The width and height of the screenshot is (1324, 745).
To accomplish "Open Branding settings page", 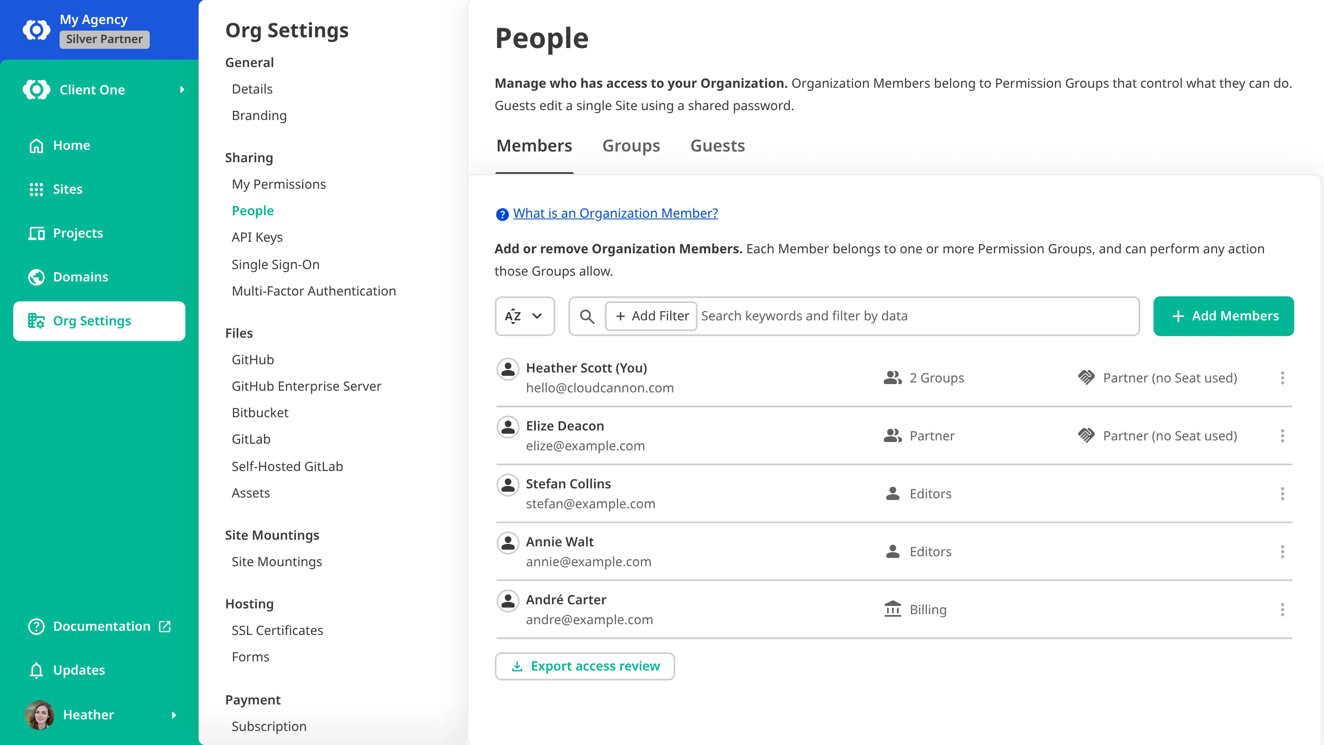I will (x=259, y=116).
